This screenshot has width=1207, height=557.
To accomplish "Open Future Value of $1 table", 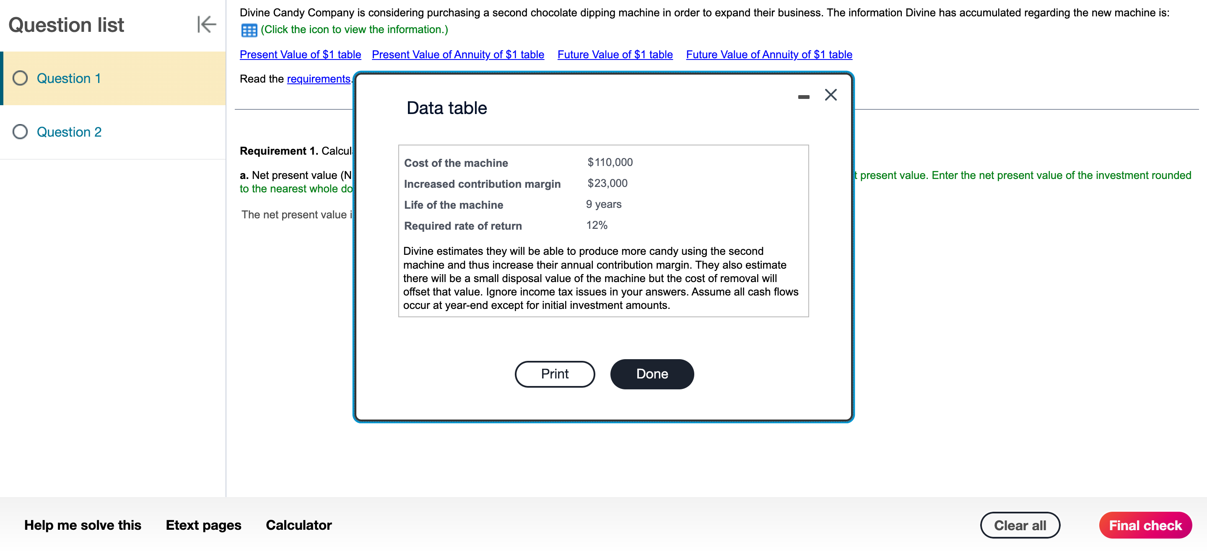I will click(615, 55).
